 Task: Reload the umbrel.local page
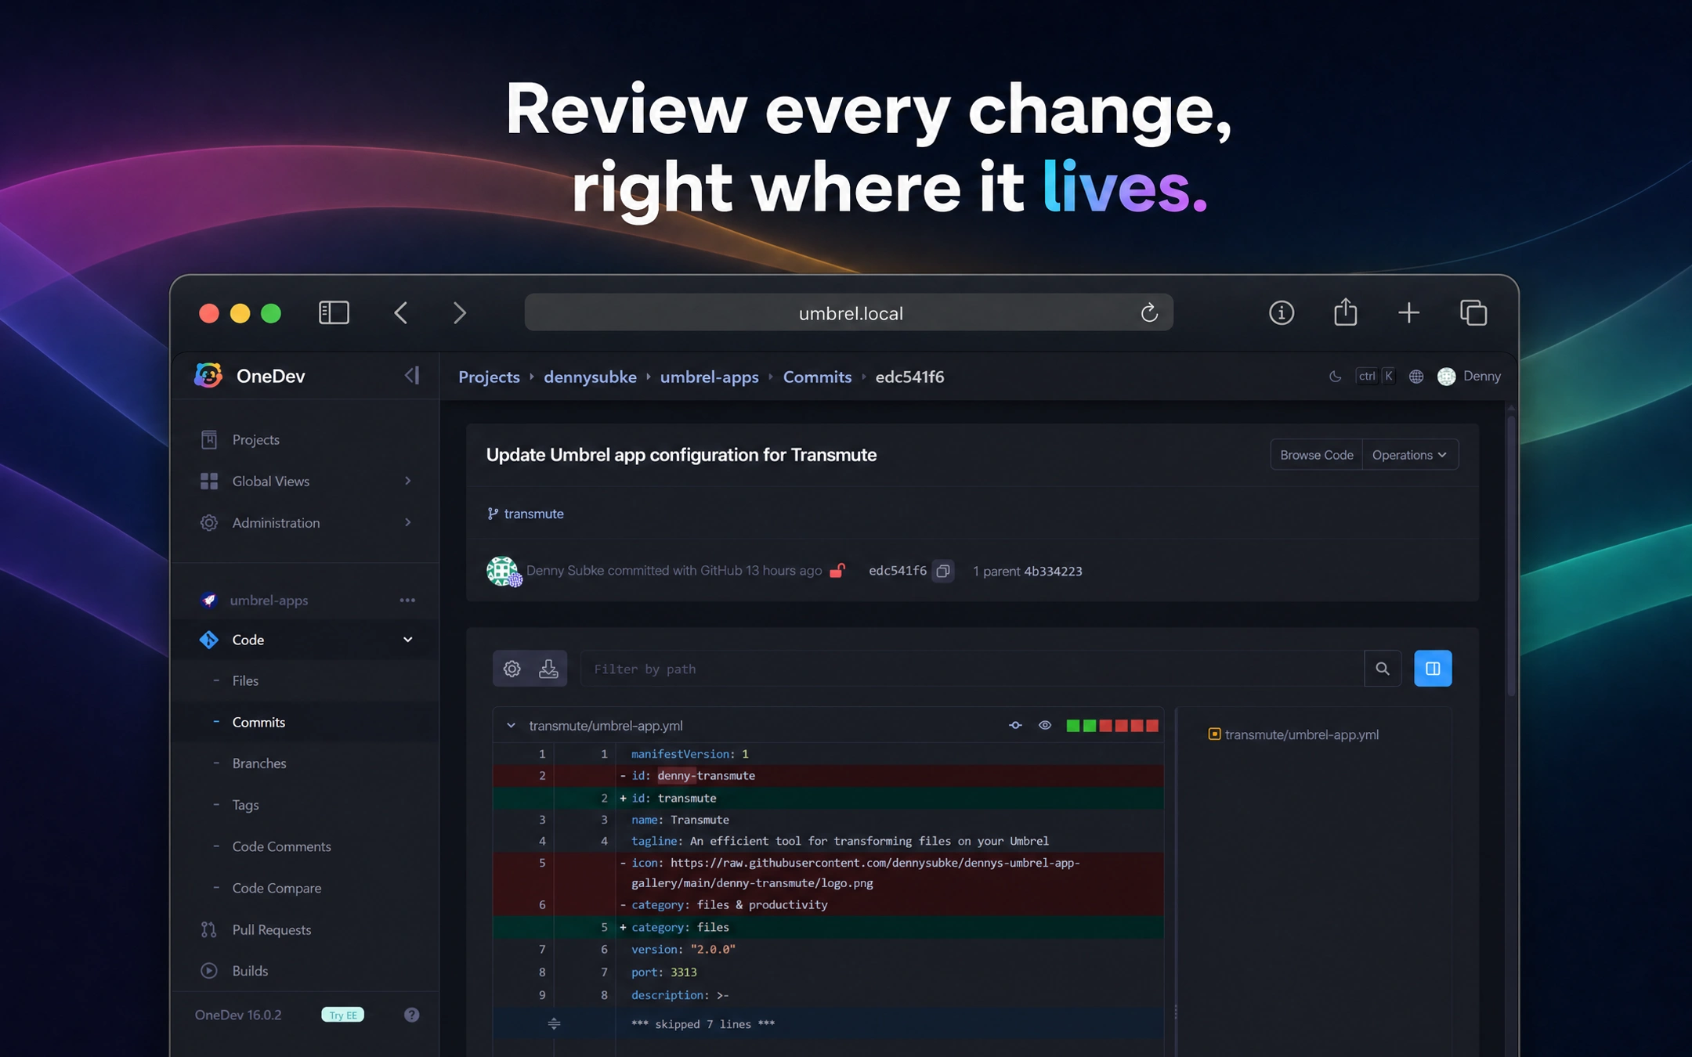click(1148, 313)
